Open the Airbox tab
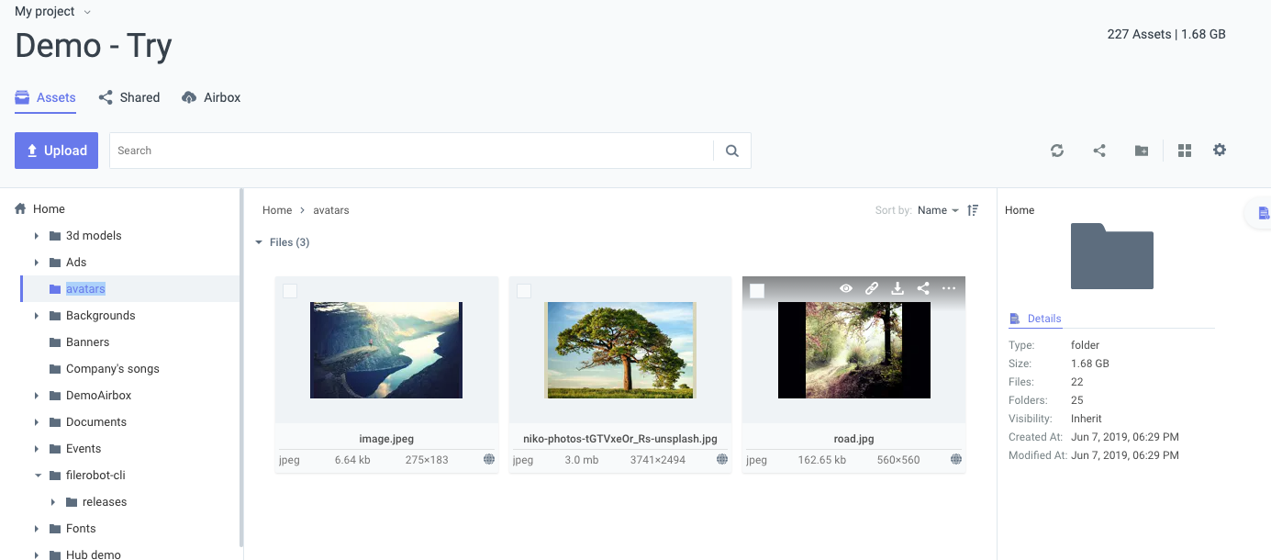The image size is (1271, 560). coord(211,97)
